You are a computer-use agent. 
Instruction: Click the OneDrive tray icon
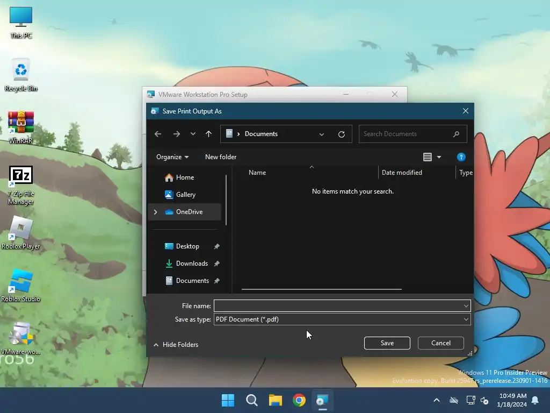coord(454,400)
